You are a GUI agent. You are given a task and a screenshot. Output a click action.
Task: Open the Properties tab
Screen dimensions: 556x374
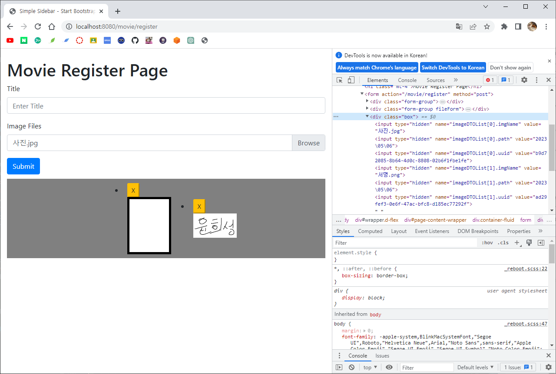(519, 231)
